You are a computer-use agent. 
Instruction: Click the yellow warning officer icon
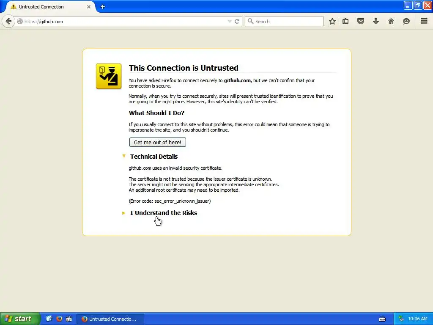pyautogui.click(x=109, y=76)
